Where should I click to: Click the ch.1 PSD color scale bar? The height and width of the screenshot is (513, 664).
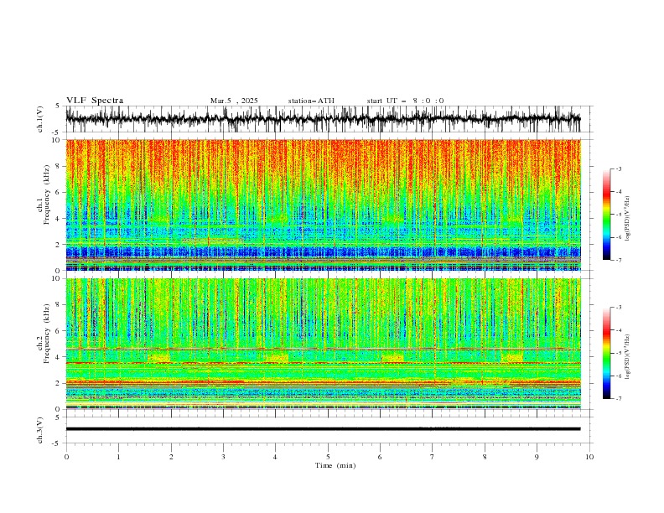pyautogui.click(x=606, y=215)
